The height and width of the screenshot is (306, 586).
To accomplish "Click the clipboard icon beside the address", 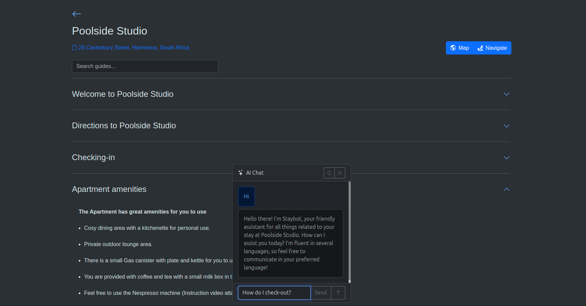I will 75,47.
